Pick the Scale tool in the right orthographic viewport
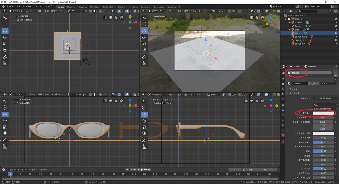This screenshot has height=184, width=339. tap(144, 127)
